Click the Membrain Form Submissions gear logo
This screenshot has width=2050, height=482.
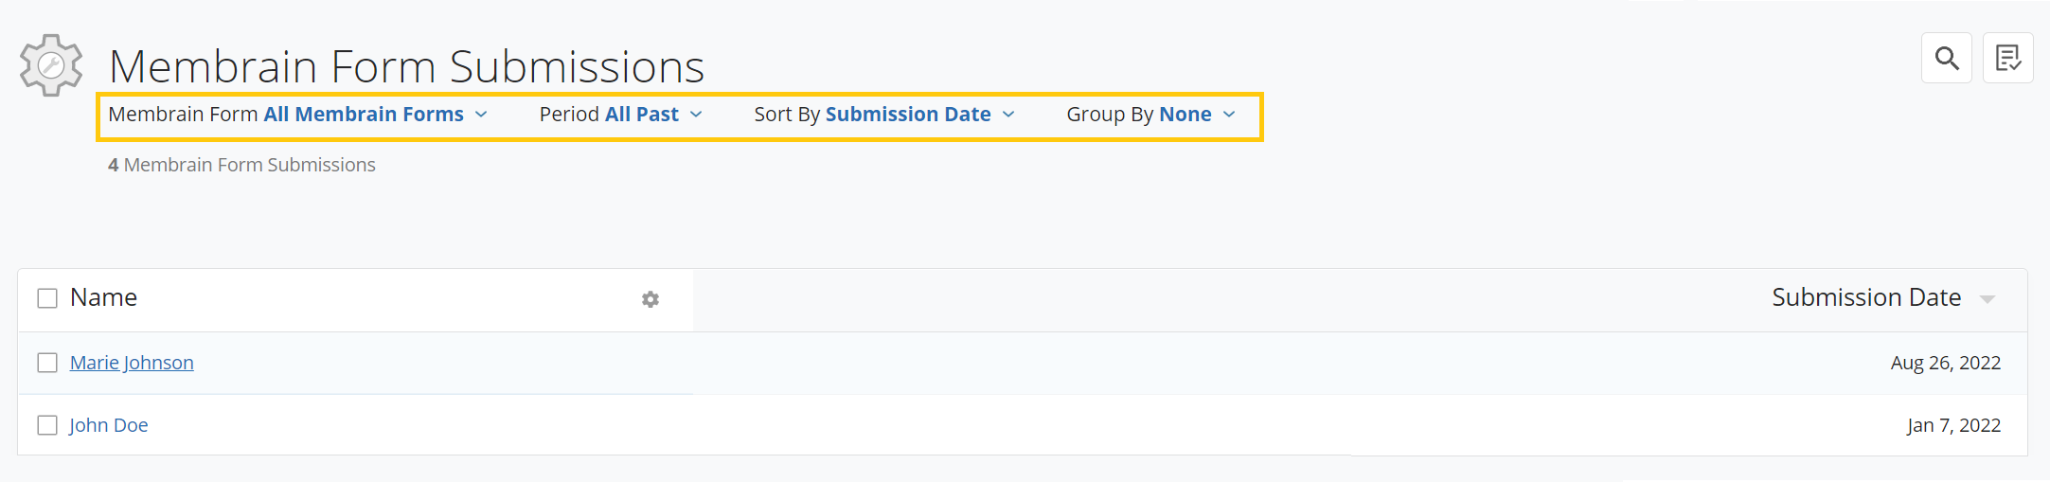(51, 65)
